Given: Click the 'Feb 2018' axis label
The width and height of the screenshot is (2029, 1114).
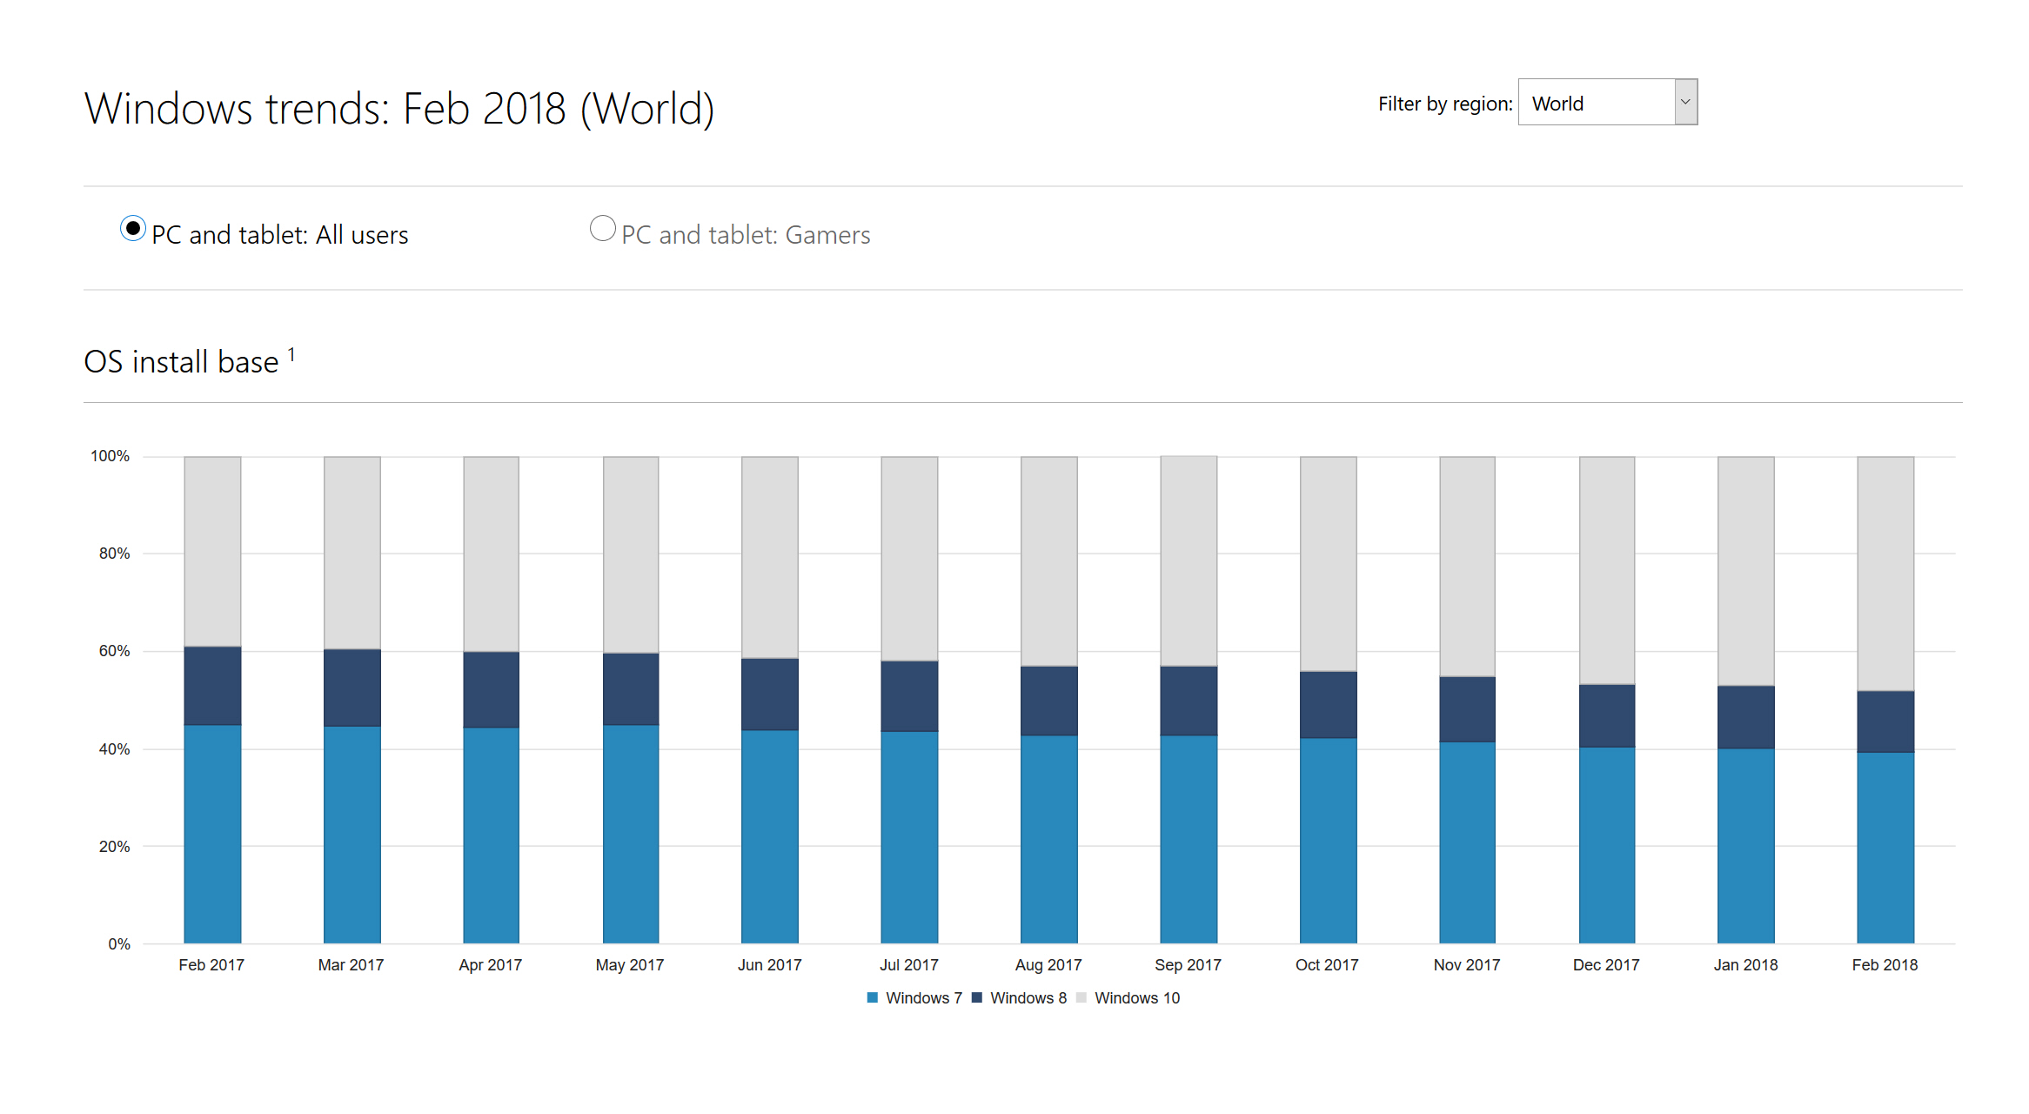Looking at the screenshot, I should tap(1885, 965).
